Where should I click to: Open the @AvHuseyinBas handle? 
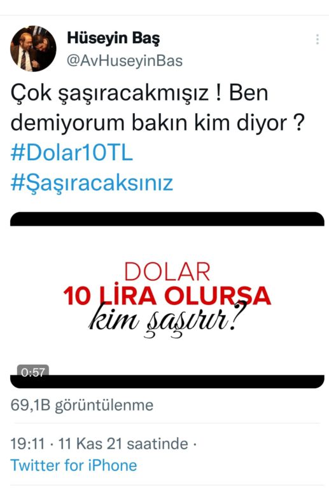(125, 61)
